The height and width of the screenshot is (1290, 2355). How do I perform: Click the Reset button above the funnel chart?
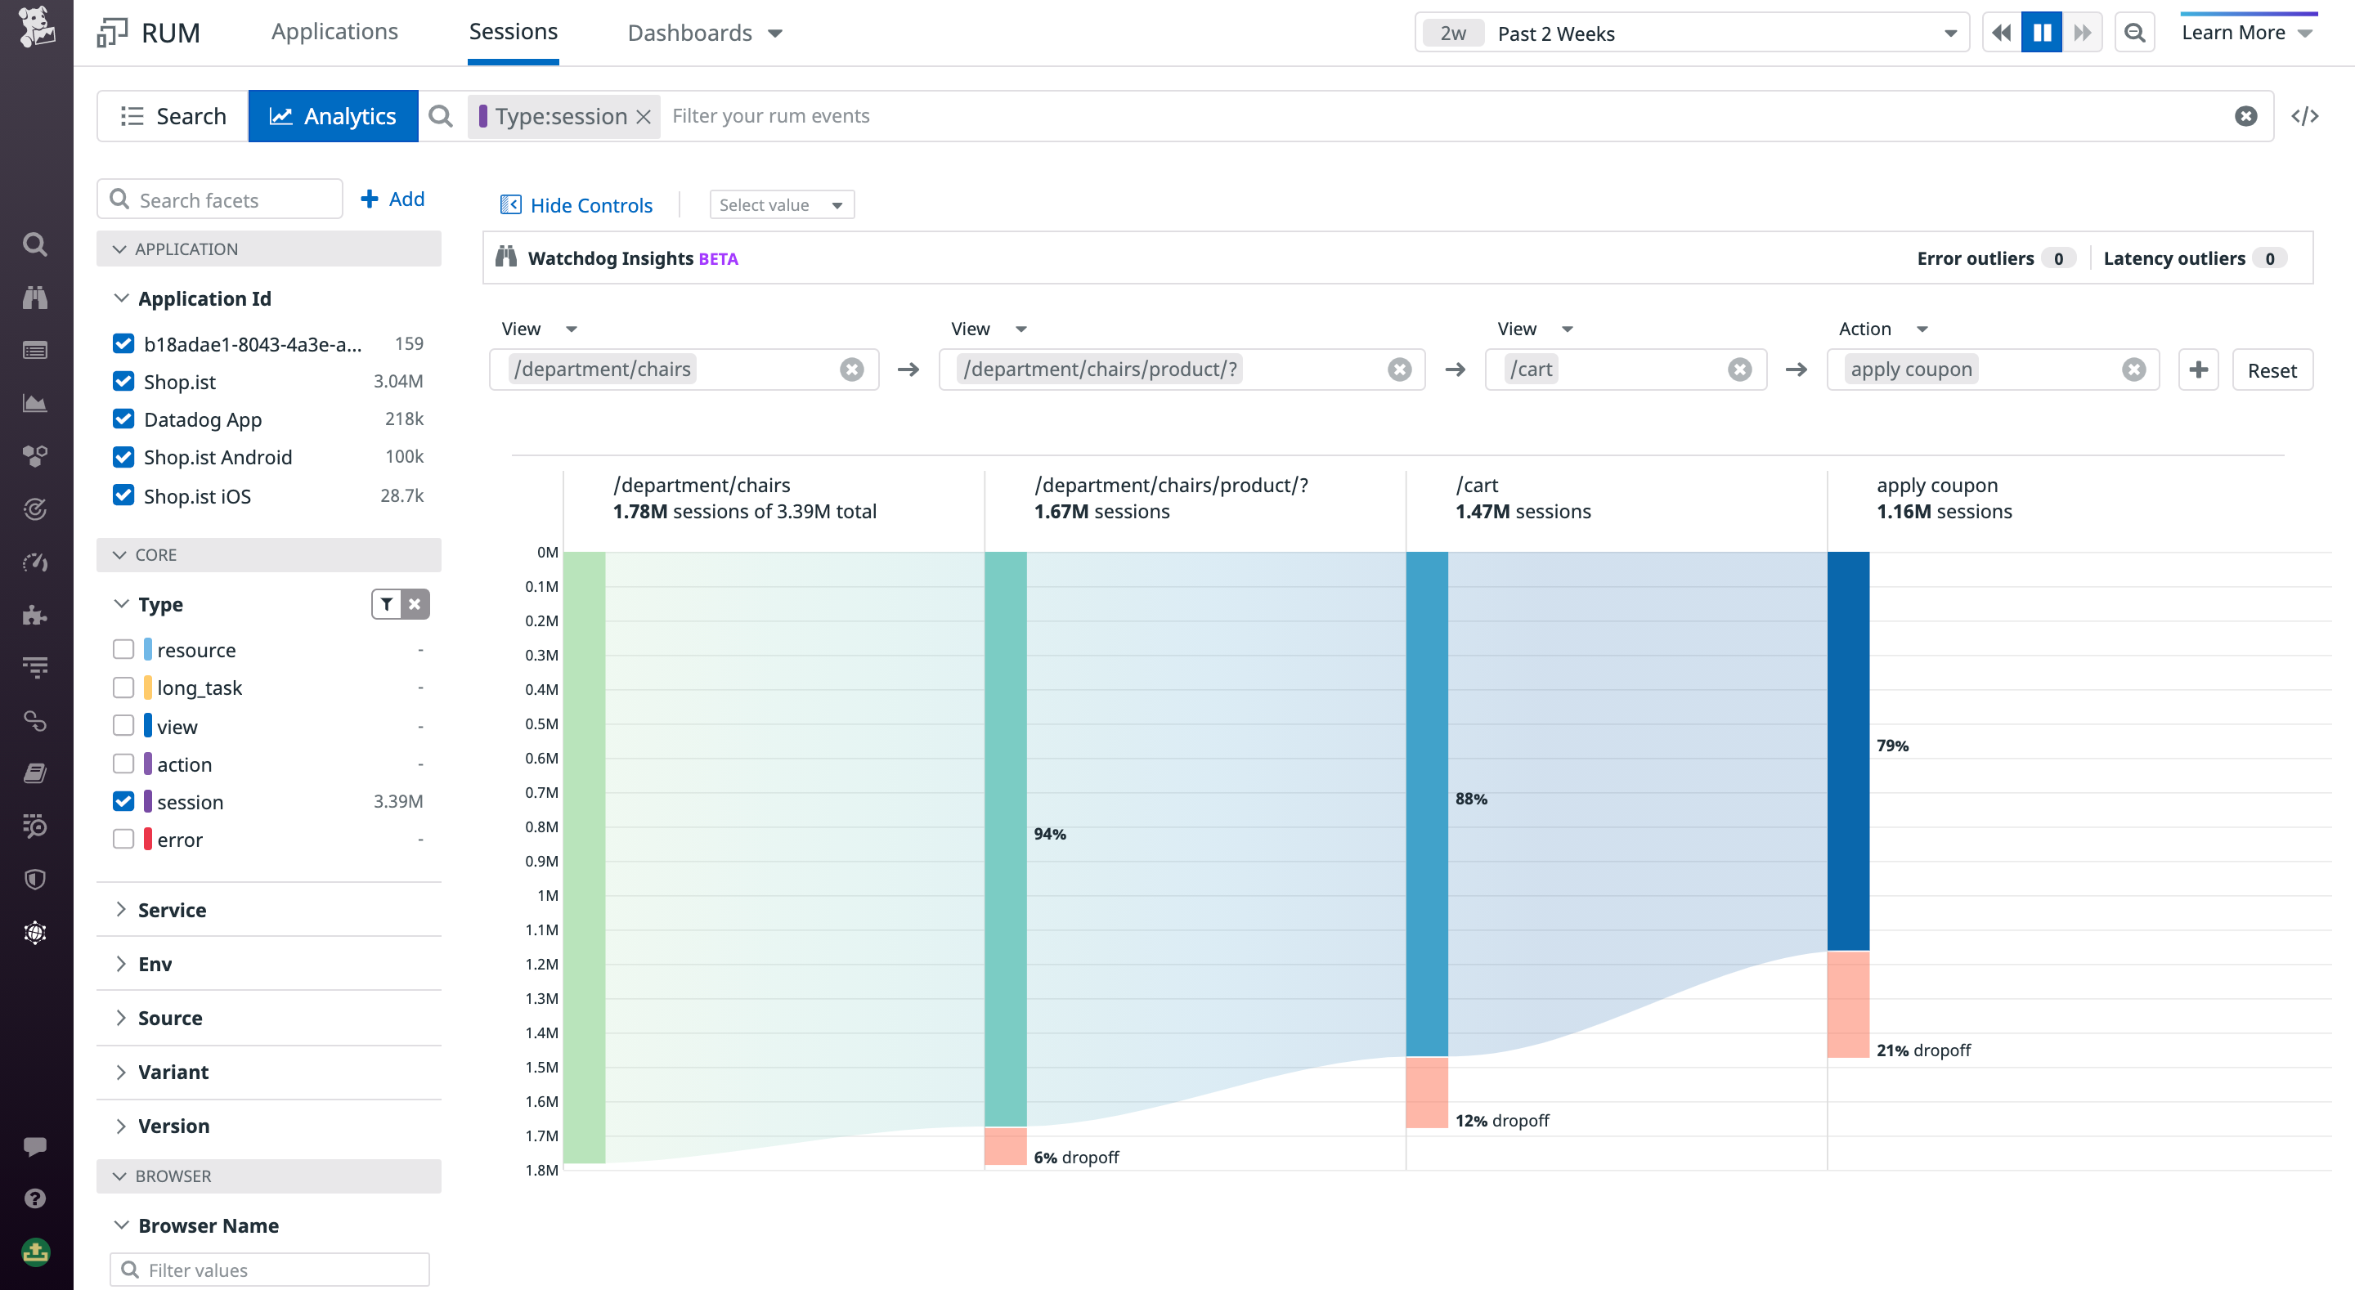click(2272, 370)
